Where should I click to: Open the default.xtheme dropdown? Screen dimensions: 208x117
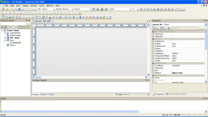[72, 9]
